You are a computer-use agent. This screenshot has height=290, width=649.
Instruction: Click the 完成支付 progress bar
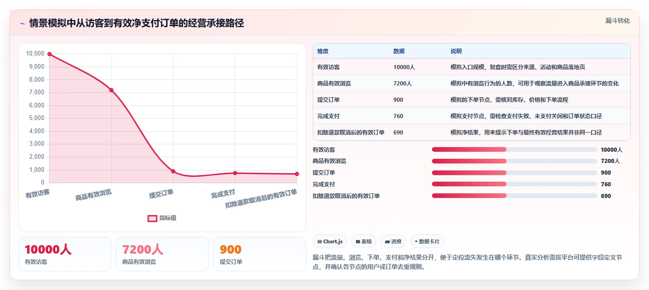coord(514,184)
